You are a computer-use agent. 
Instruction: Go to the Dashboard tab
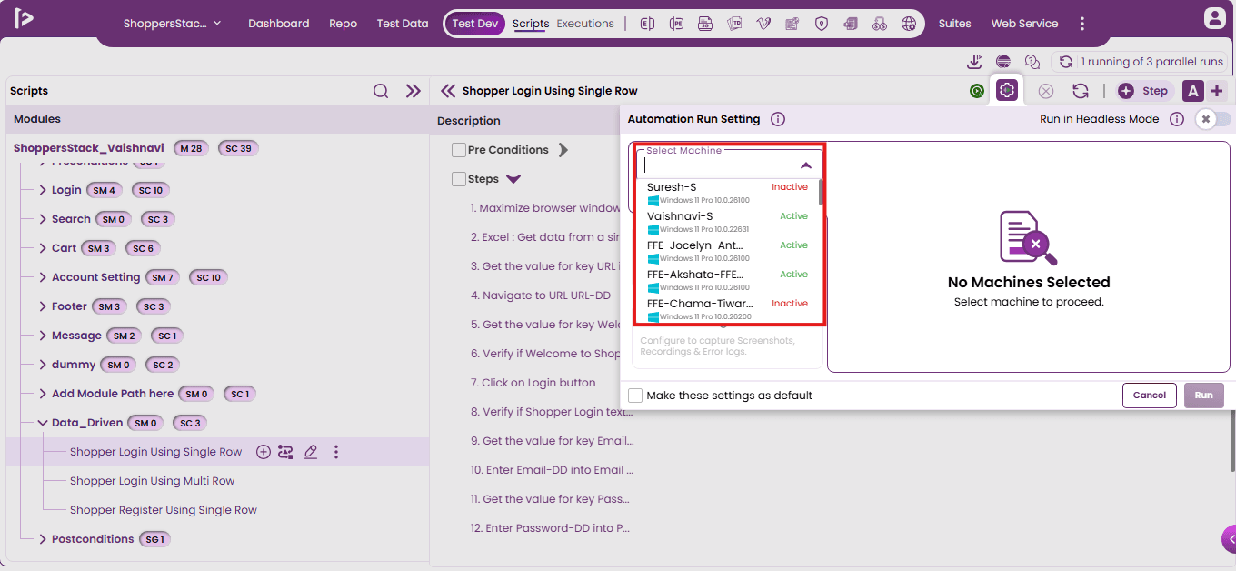pos(279,24)
